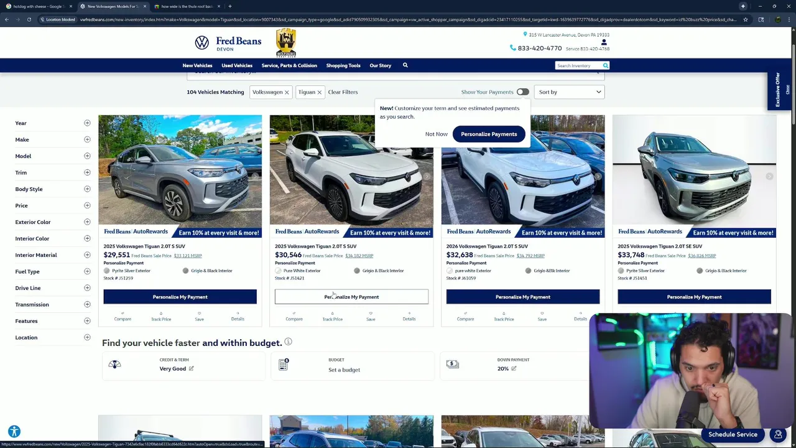This screenshot has width=796, height=448.
Task: Open the accessibility options icon
Action: (x=14, y=431)
